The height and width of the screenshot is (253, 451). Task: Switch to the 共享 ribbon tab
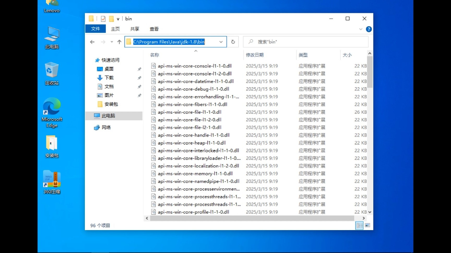click(135, 29)
